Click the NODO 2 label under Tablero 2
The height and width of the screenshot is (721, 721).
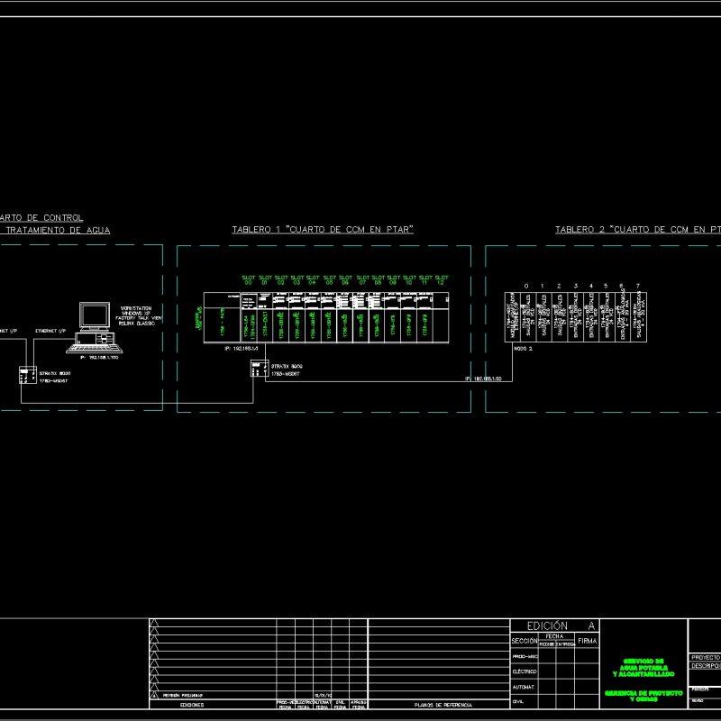click(x=523, y=348)
